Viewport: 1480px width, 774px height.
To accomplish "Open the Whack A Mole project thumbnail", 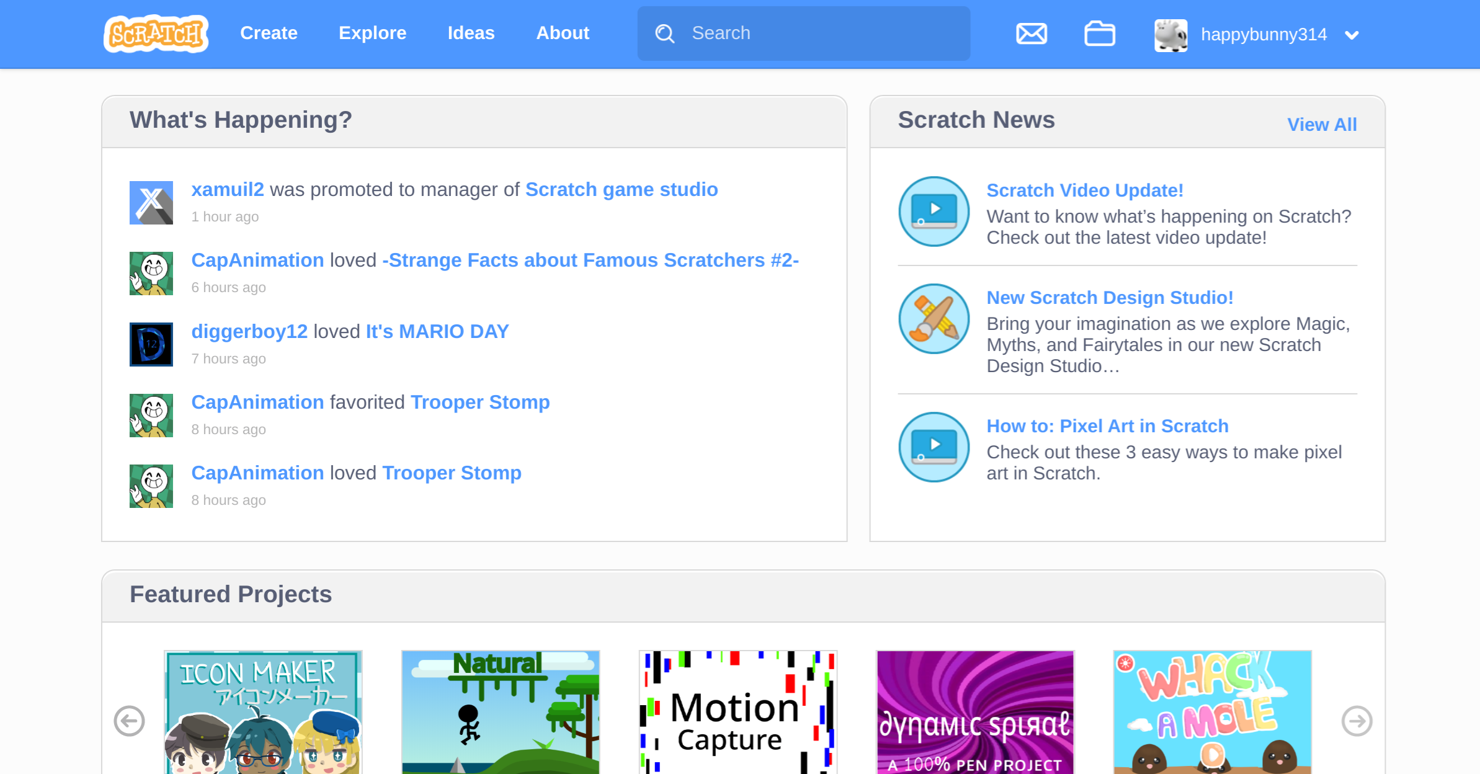I will click(x=1213, y=712).
